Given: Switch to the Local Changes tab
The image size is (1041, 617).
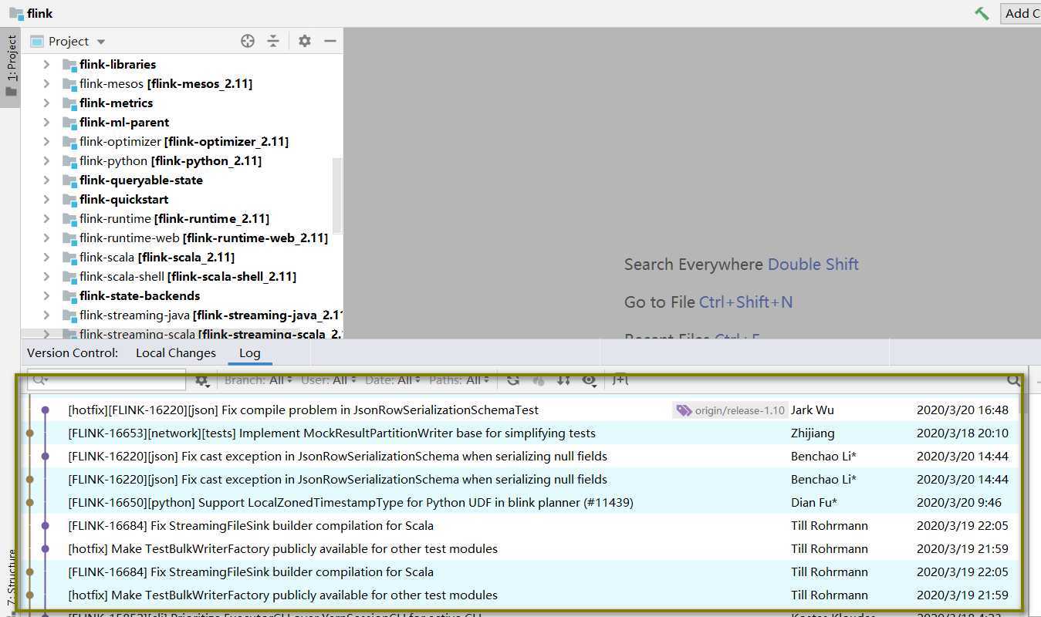Looking at the screenshot, I should 176,353.
